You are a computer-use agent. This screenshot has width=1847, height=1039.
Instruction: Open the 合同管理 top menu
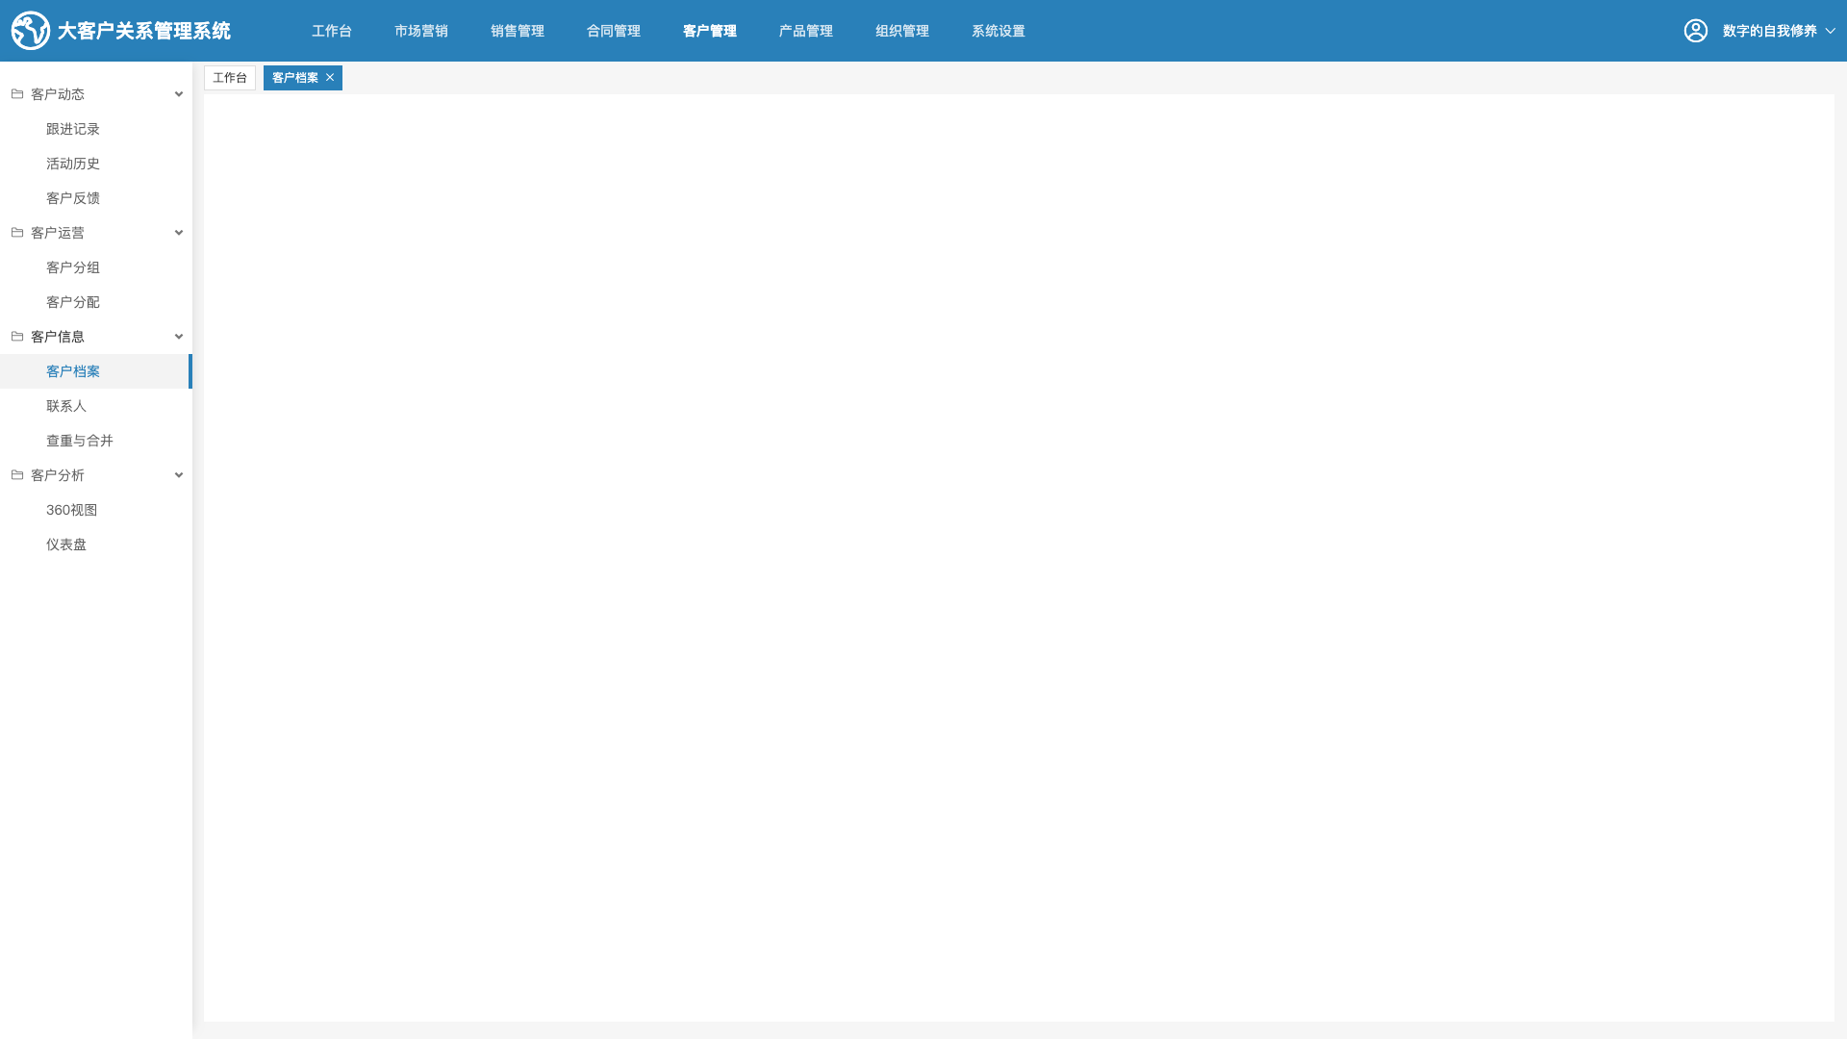pos(614,31)
